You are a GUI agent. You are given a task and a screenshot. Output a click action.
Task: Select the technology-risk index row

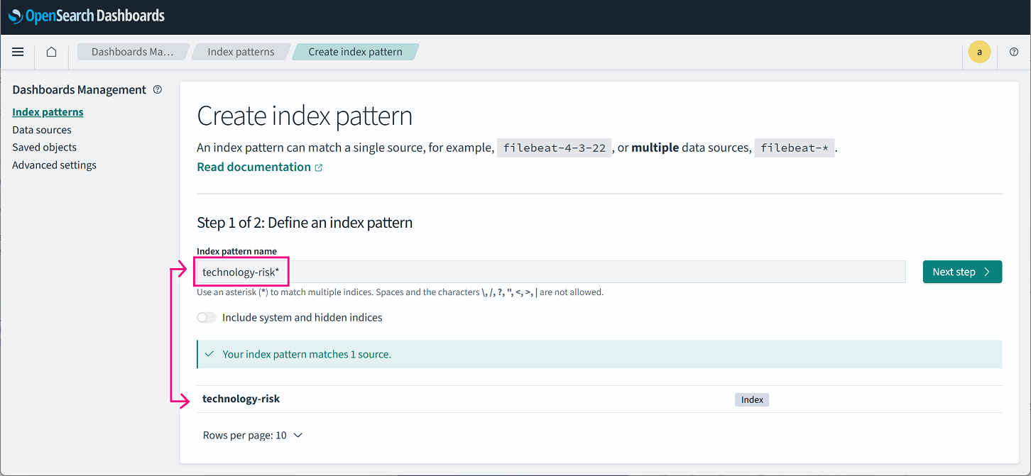[241, 399]
